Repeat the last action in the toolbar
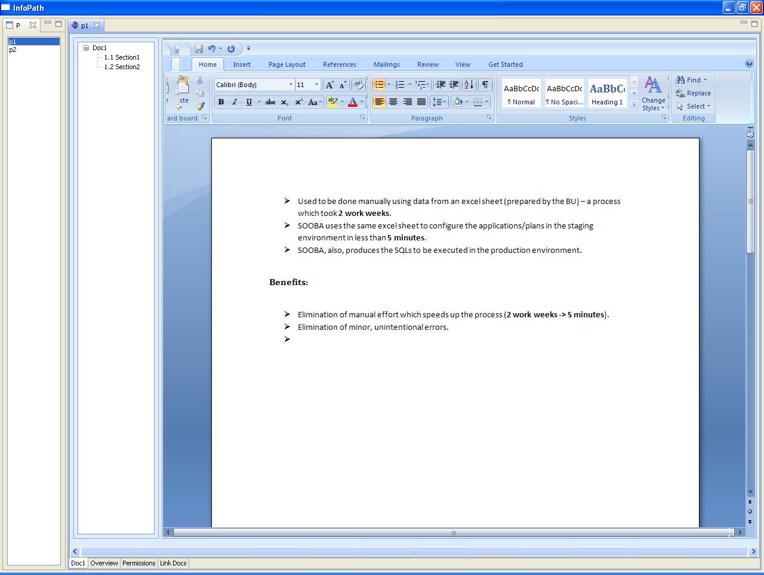 tap(231, 49)
